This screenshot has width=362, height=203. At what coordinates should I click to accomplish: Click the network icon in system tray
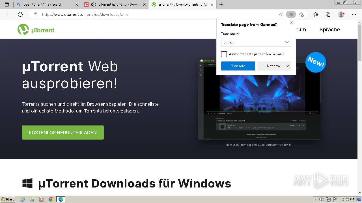click(328, 199)
